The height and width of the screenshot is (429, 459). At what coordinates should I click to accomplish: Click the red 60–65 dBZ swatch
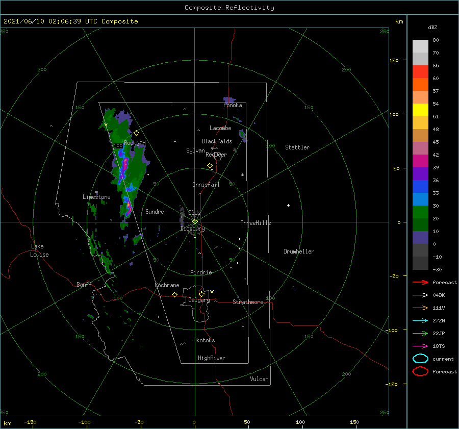point(420,72)
